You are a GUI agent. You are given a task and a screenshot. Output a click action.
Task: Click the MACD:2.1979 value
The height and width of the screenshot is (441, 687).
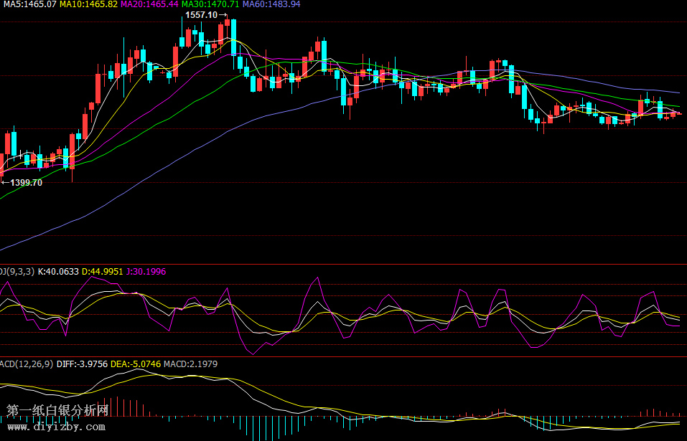pos(190,364)
